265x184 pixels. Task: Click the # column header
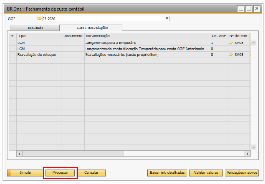(13, 36)
